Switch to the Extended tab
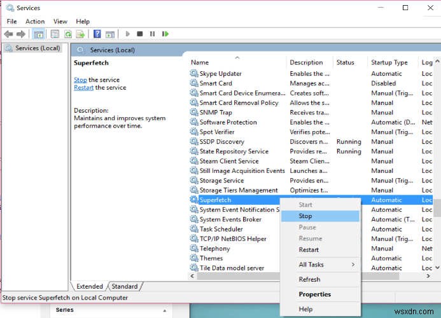The width and height of the screenshot is (441, 318). [x=90, y=286]
